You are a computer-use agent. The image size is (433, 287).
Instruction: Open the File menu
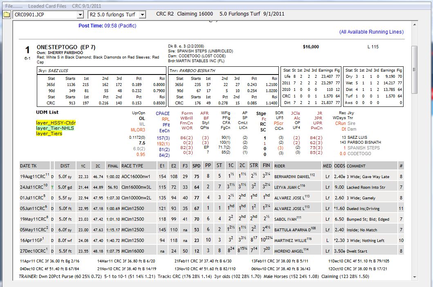14,6
